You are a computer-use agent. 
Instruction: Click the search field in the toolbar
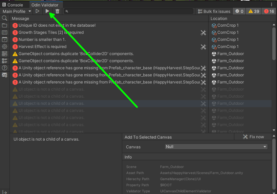(129, 11)
